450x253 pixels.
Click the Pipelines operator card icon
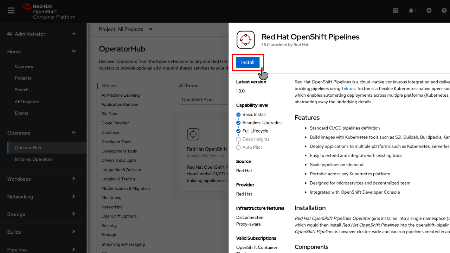click(193, 134)
